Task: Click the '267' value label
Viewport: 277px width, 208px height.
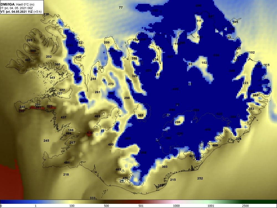Action: (72, 143)
